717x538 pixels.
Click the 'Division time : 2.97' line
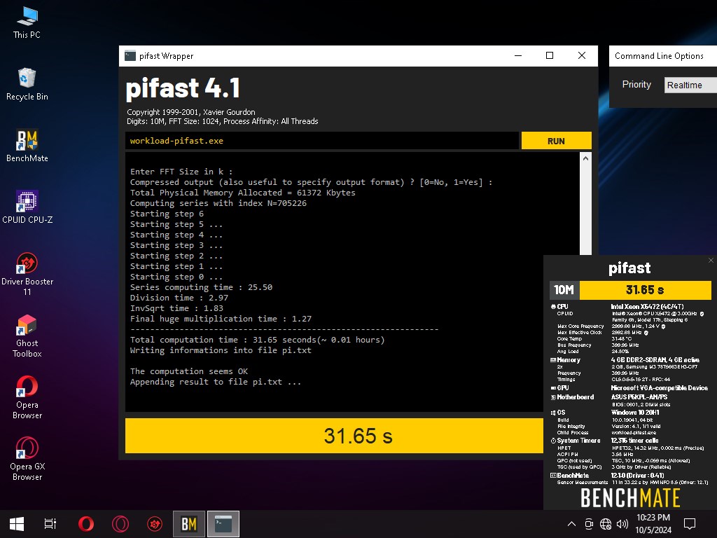tap(179, 298)
